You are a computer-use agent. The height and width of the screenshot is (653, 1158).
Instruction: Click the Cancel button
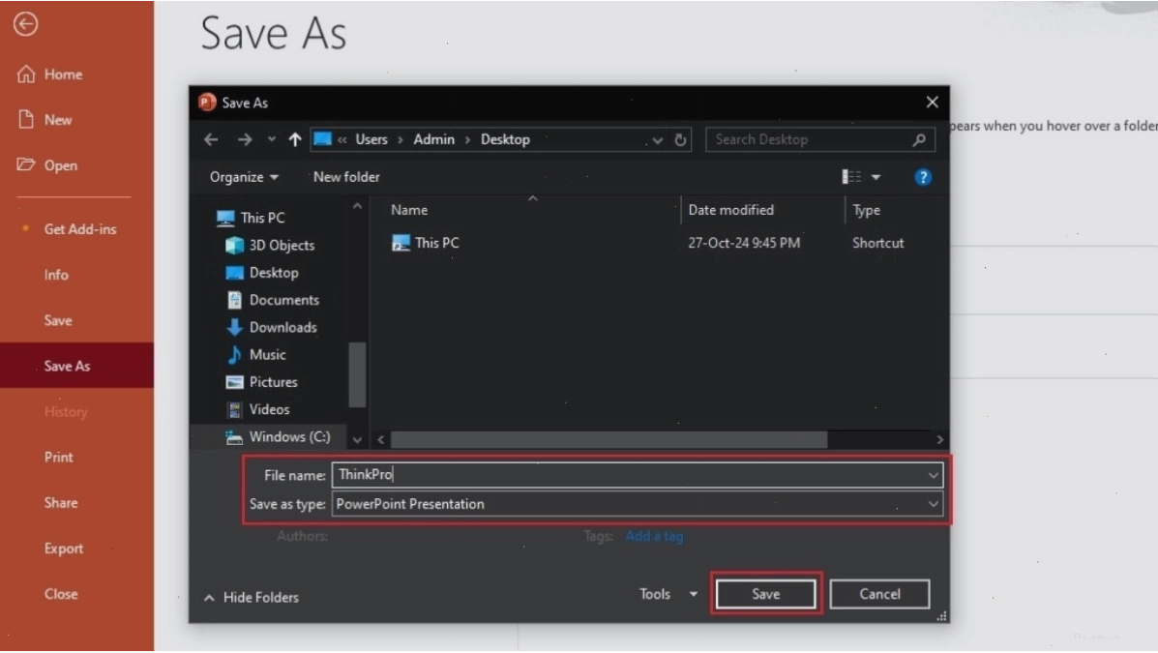pos(879,595)
